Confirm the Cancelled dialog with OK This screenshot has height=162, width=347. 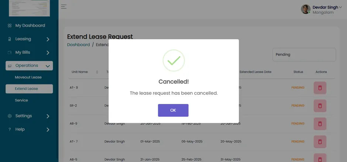point(173,110)
